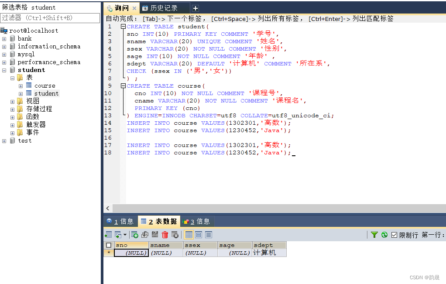The image size is (446, 284).
Task: Click the save changes floppy icon
Action: tap(155, 235)
